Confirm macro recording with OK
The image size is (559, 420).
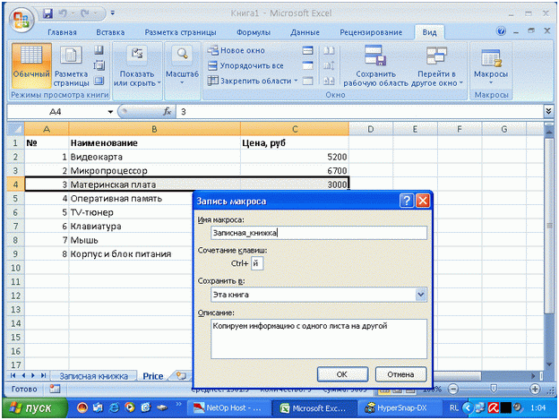342,374
